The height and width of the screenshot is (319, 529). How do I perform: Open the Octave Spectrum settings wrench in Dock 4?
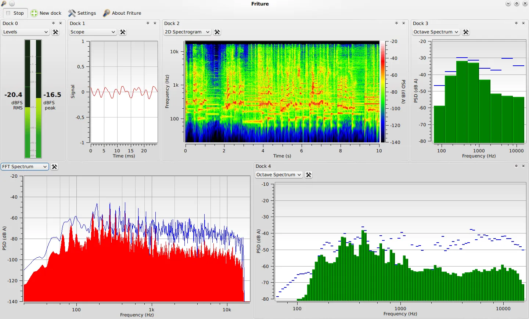click(x=308, y=174)
